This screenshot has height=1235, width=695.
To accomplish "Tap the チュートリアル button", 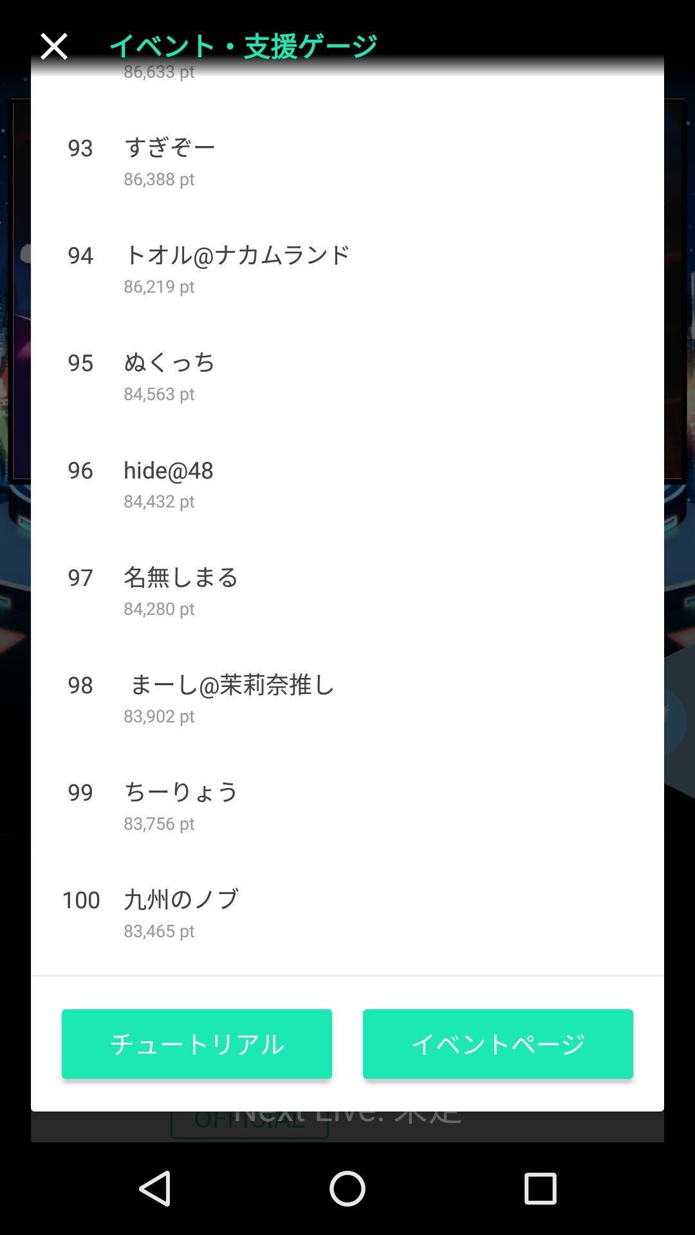I will (197, 1043).
